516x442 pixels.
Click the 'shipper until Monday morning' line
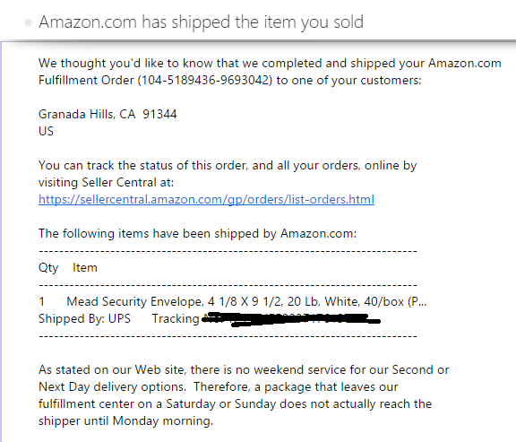pyautogui.click(x=125, y=420)
